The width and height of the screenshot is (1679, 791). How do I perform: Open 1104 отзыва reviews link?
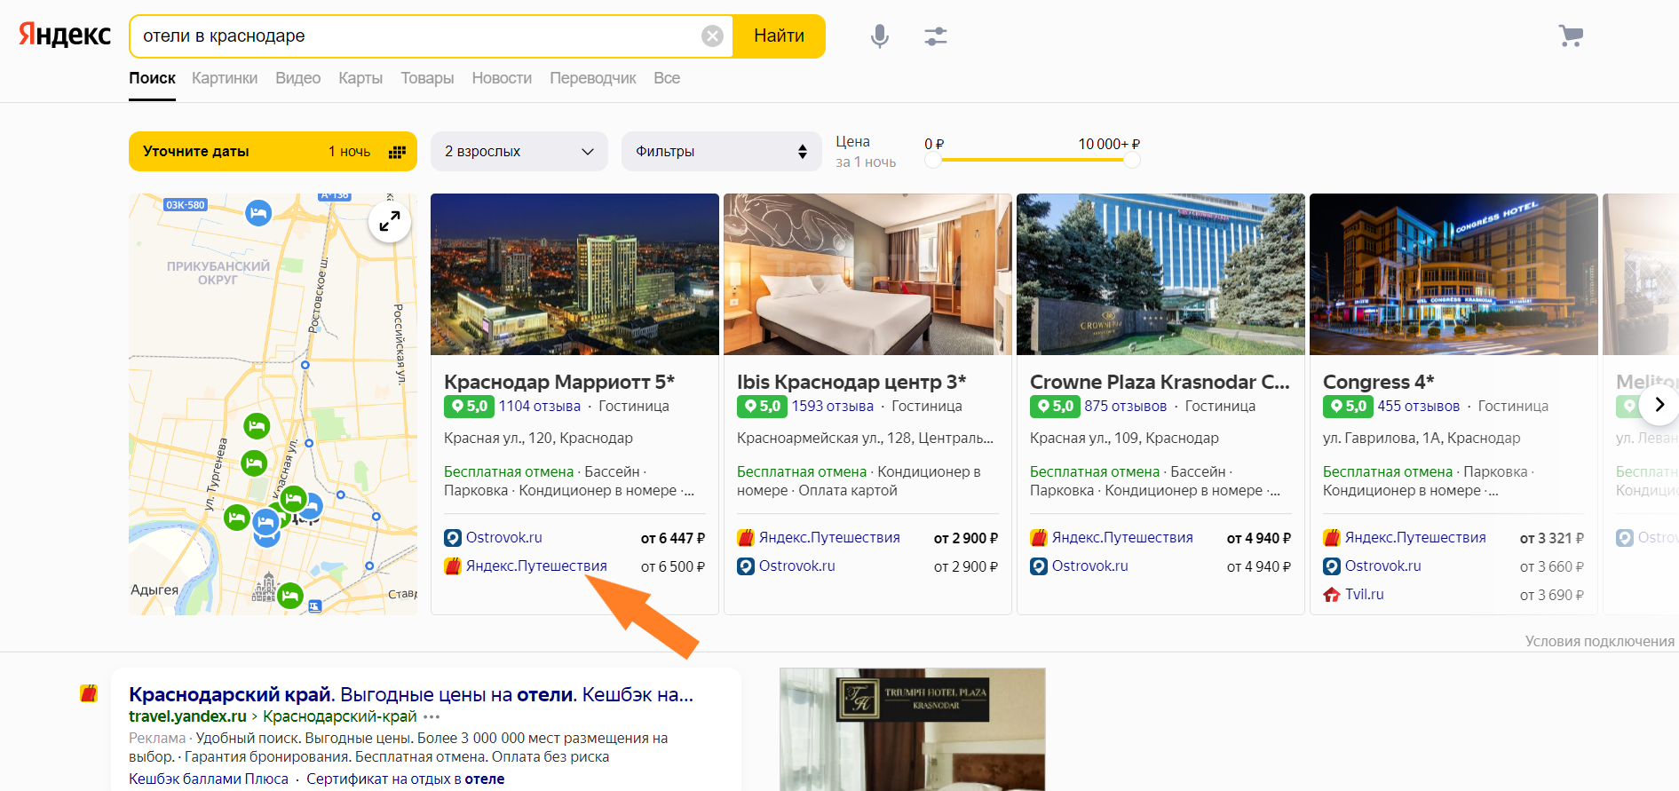click(540, 407)
